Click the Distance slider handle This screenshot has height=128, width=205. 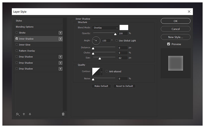93,48
